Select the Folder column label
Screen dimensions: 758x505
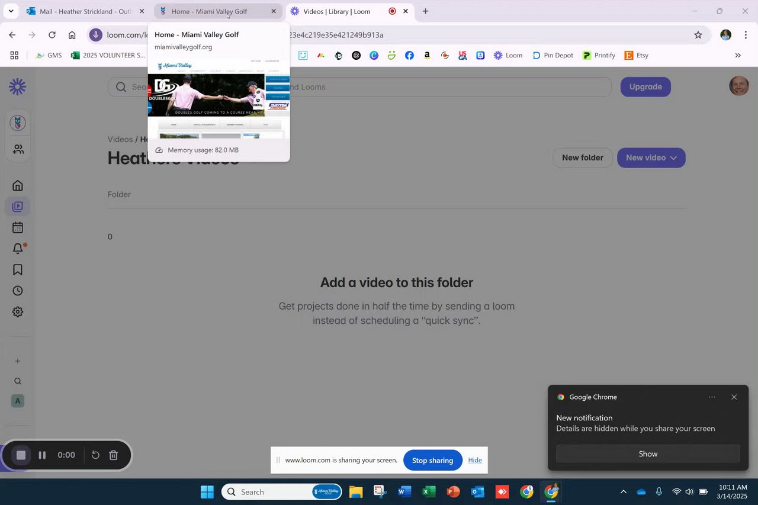coord(119,194)
